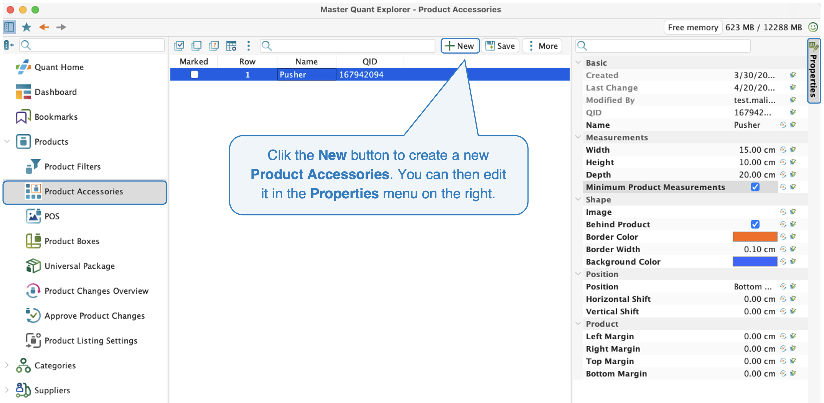This screenshot has height=403, width=824.
Task: Open the Background Color blue swatch
Action: 755,261
